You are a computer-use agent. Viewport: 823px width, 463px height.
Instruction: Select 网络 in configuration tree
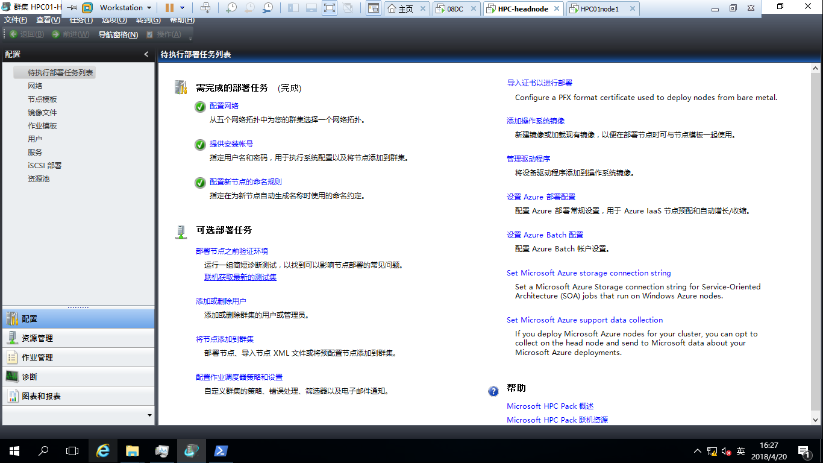(35, 86)
